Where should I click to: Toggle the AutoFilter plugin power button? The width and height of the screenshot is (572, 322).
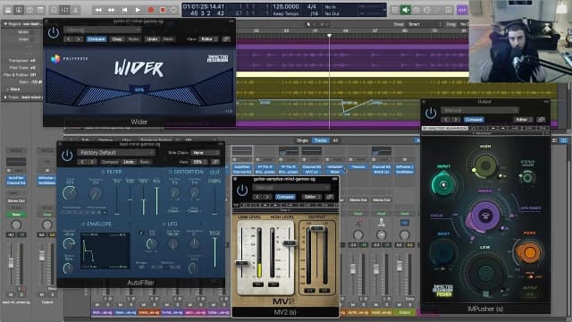point(67,156)
